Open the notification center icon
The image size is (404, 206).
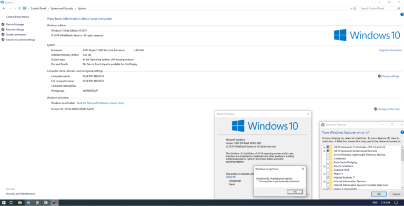(396, 203)
